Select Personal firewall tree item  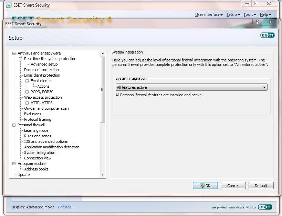pyautogui.click(x=31, y=125)
